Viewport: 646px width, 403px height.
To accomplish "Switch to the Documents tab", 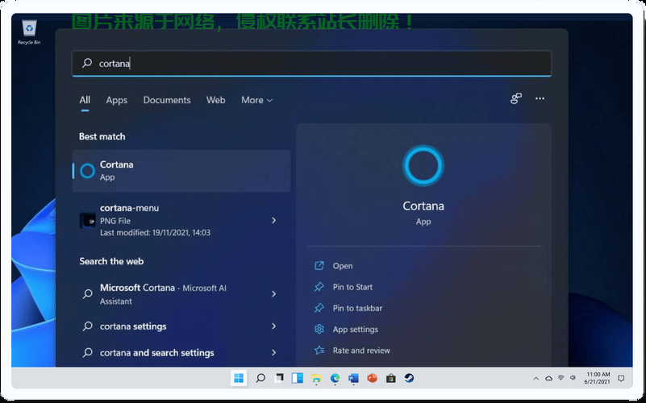I will tap(167, 100).
